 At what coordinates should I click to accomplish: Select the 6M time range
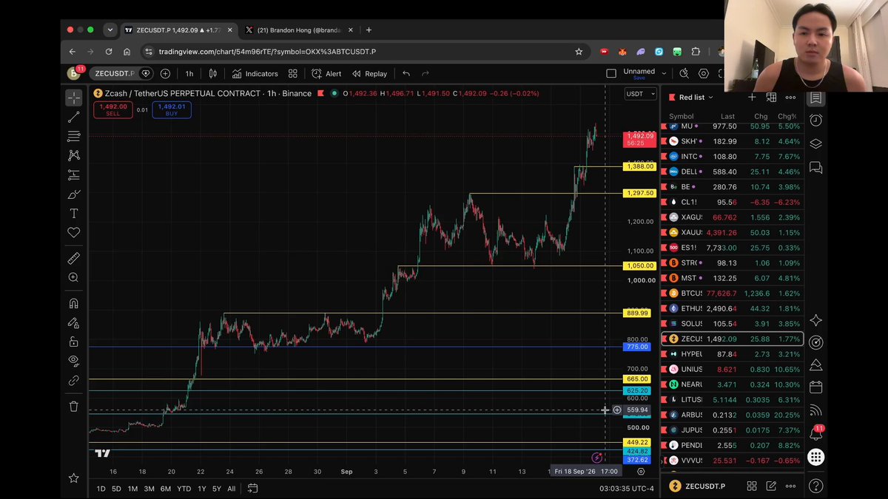166,489
